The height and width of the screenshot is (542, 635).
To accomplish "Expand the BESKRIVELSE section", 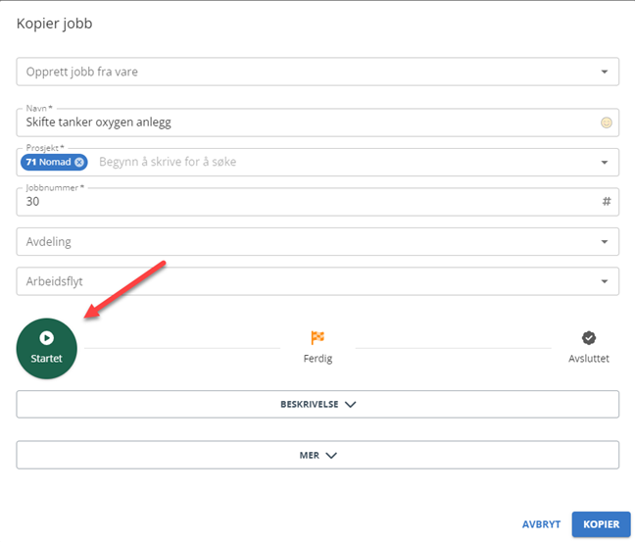I will pyautogui.click(x=317, y=404).
